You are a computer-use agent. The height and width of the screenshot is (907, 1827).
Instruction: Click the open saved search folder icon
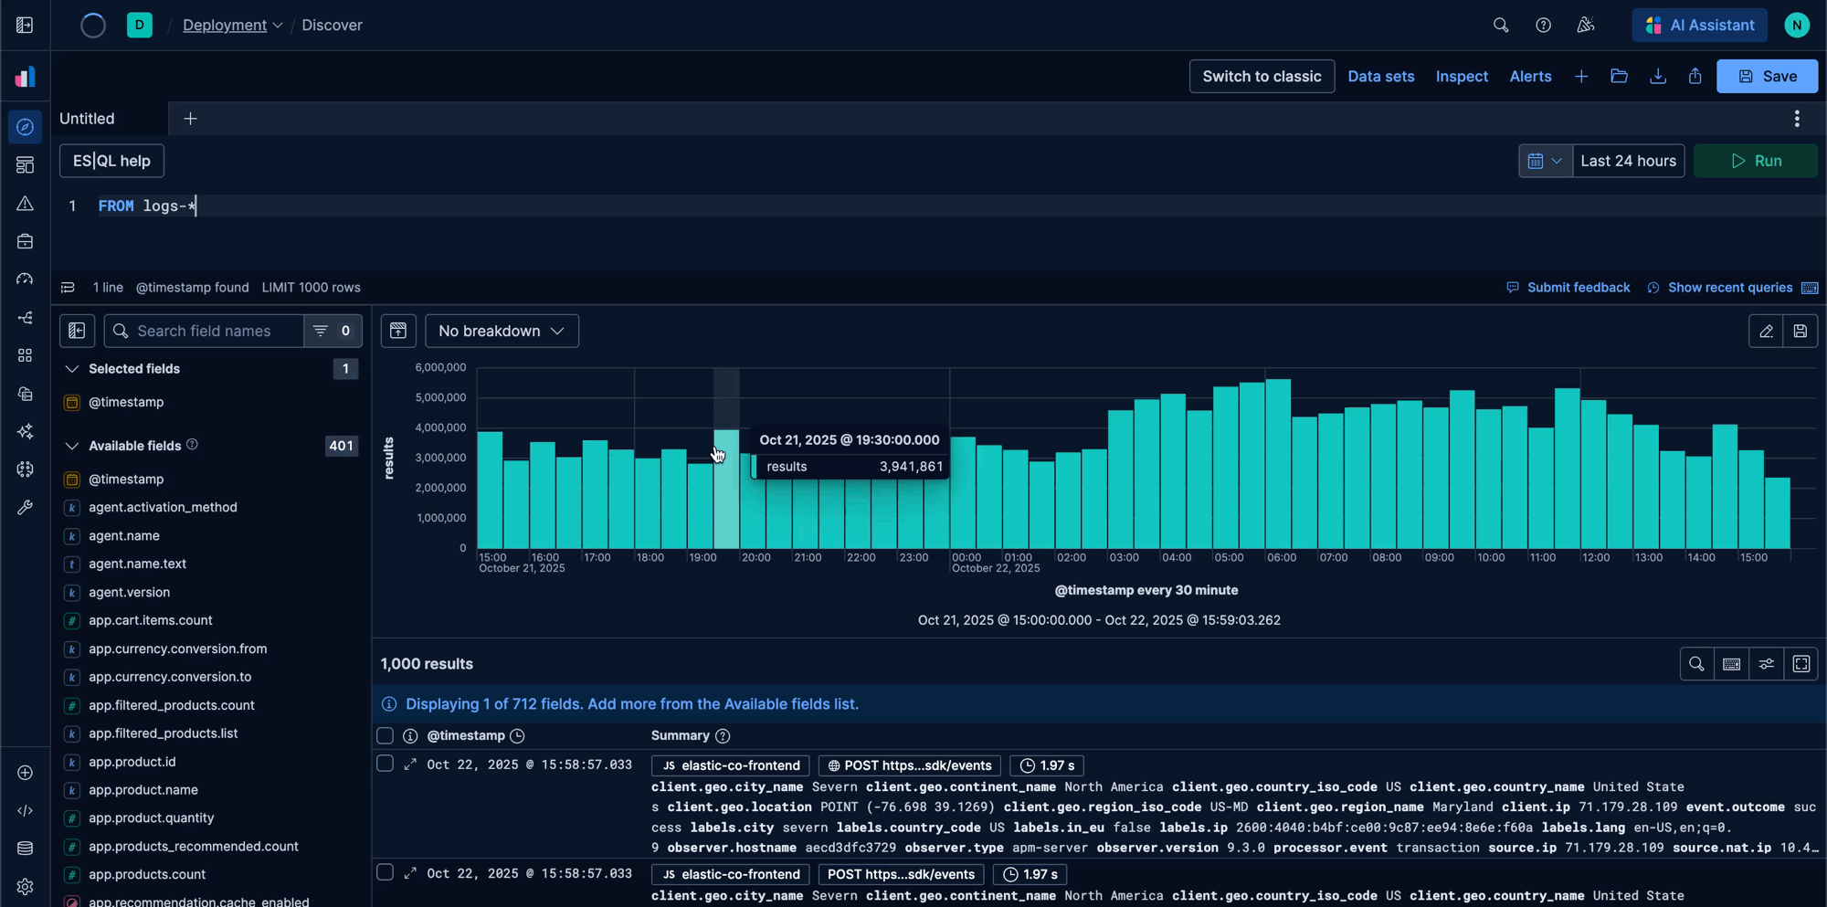(1619, 77)
